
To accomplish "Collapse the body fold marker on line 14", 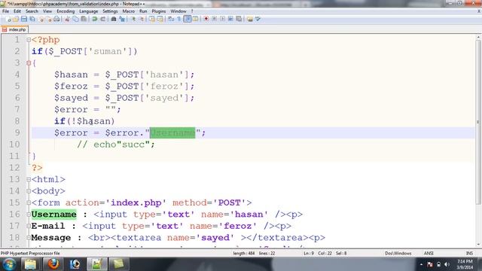I will [x=29, y=191].
